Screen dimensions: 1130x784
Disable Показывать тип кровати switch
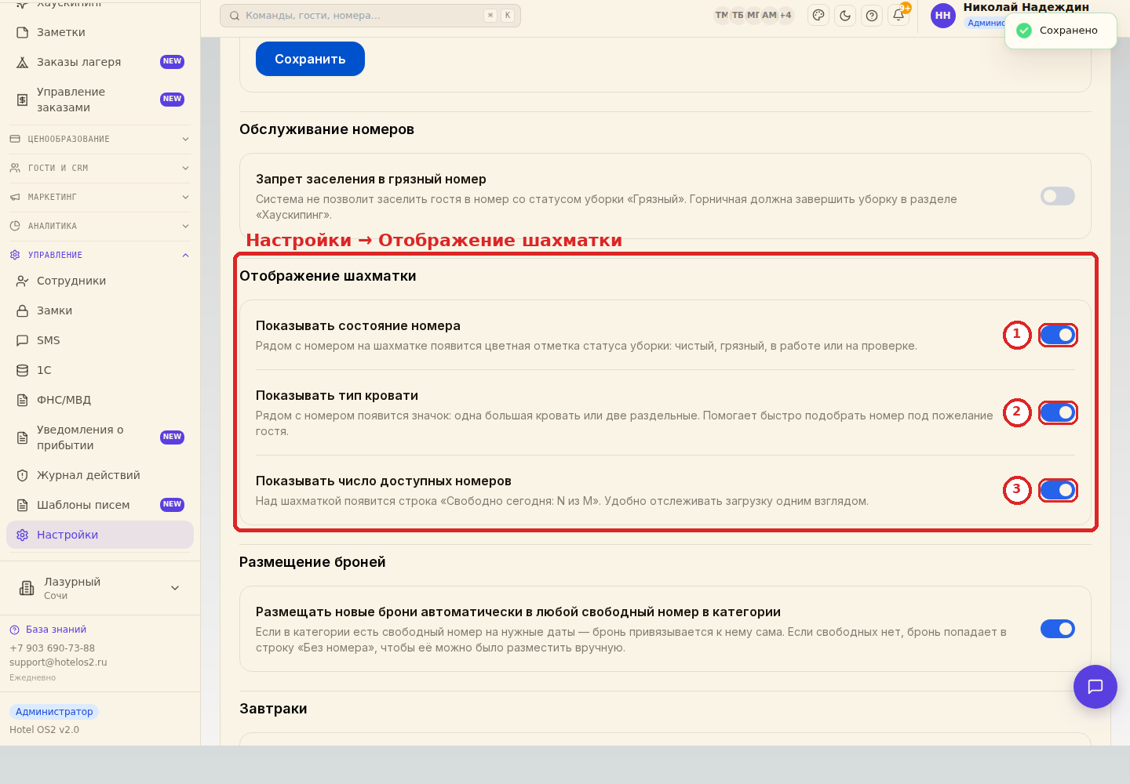pyautogui.click(x=1058, y=412)
